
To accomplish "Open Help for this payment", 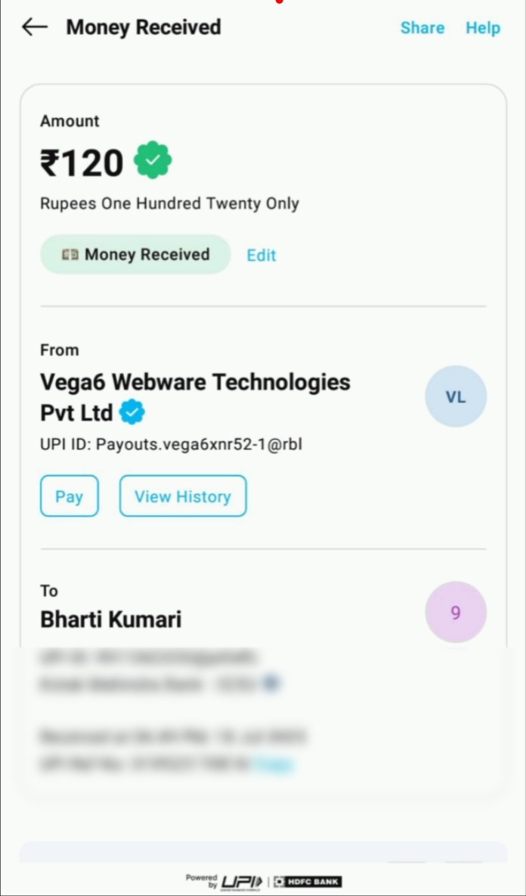I will pos(483,28).
